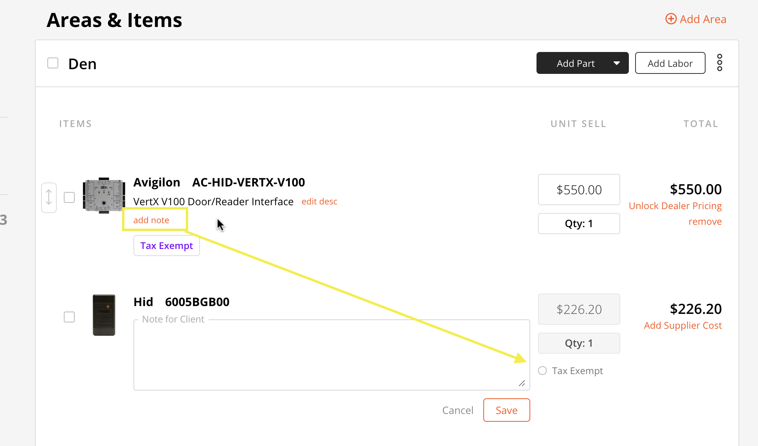
Task: Check the Den area checkbox
Action: pos(53,63)
